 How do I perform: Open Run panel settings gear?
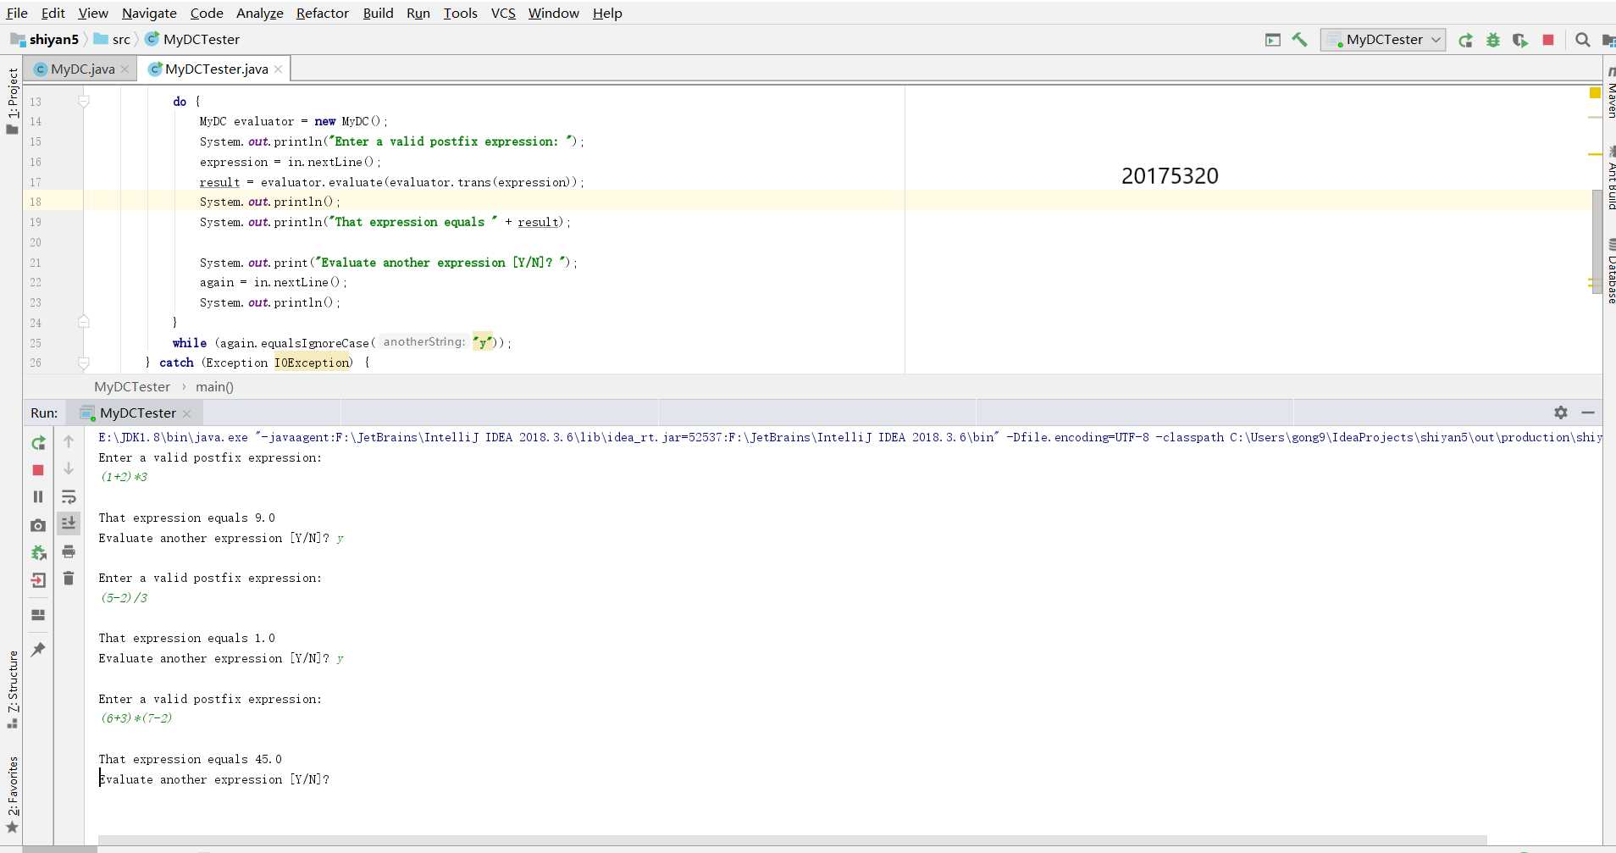pyautogui.click(x=1561, y=413)
